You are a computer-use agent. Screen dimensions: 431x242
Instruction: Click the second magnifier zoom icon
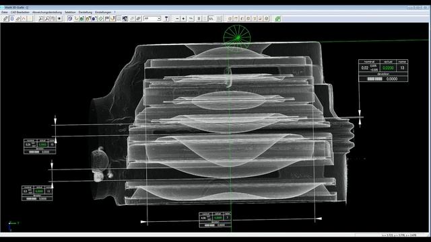click(x=47, y=19)
